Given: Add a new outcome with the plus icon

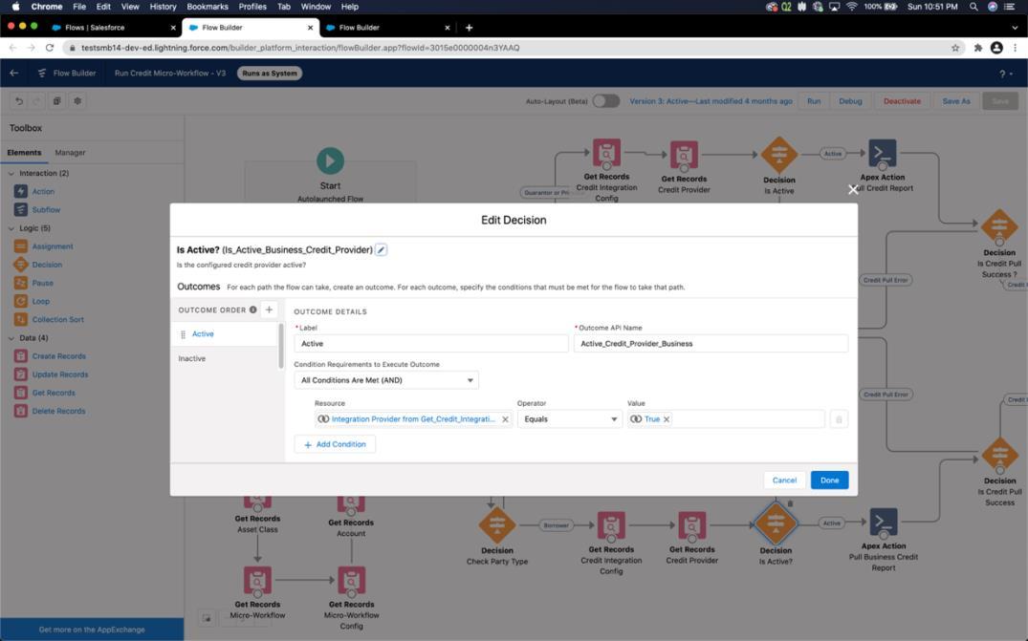Looking at the screenshot, I should (269, 310).
